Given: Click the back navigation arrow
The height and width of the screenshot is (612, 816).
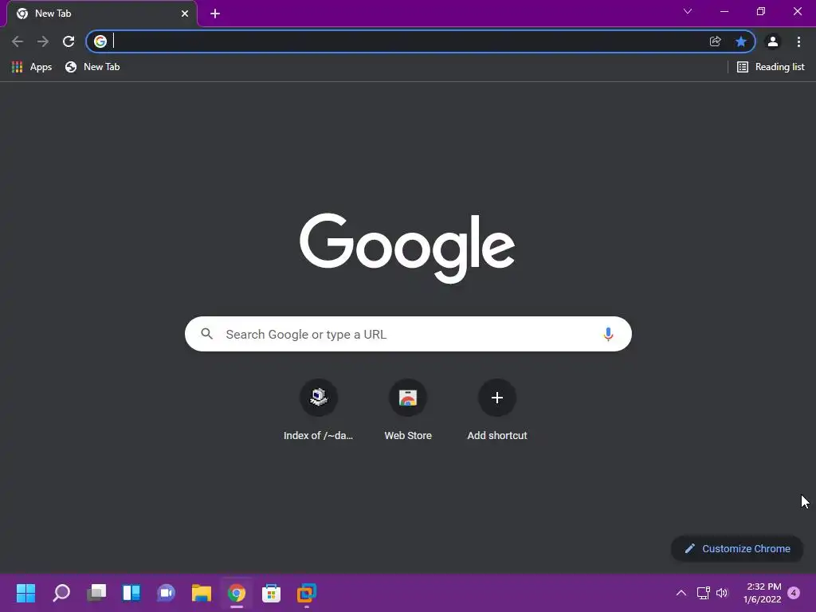Looking at the screenshot, I should point(18,41).
